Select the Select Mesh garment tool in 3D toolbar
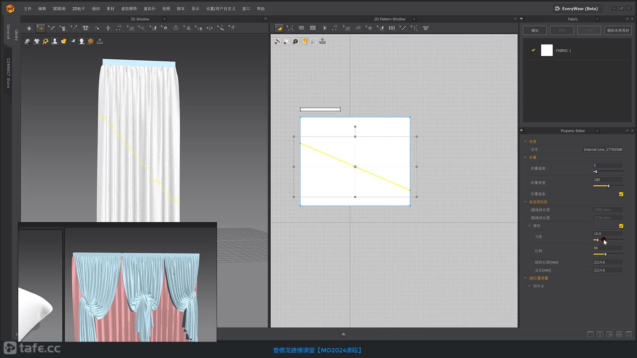Screen dimensions: 637x358 63,28
